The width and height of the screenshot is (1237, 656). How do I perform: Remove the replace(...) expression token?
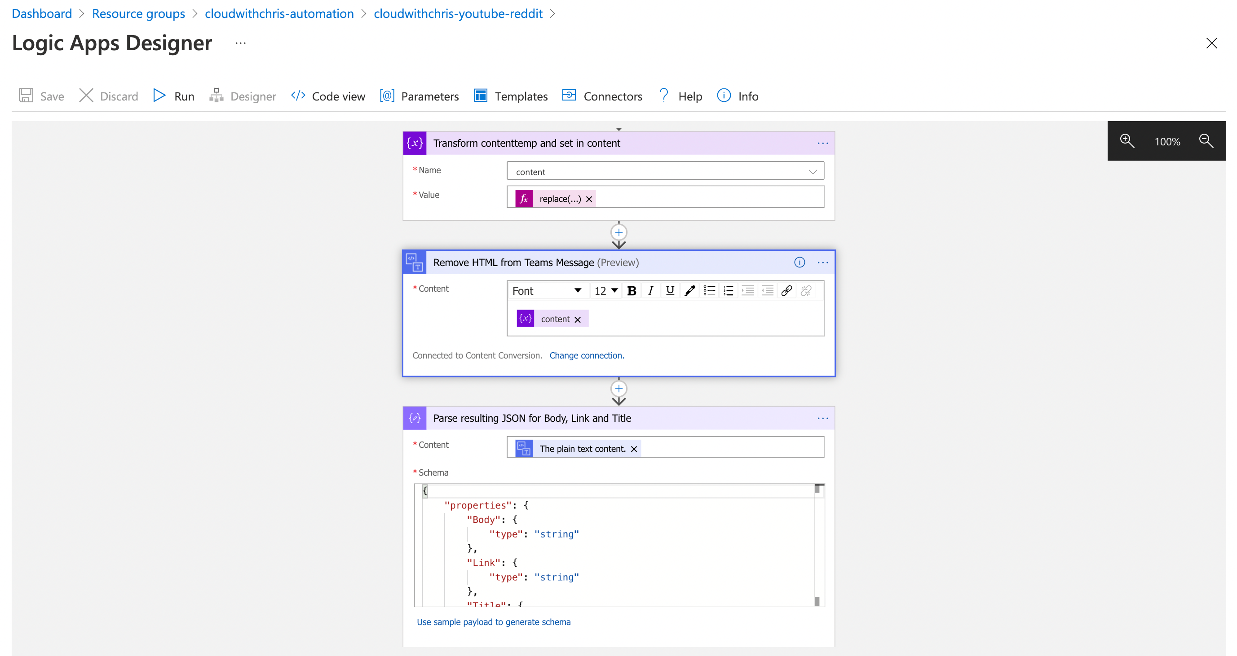click(x=589, y=199)
